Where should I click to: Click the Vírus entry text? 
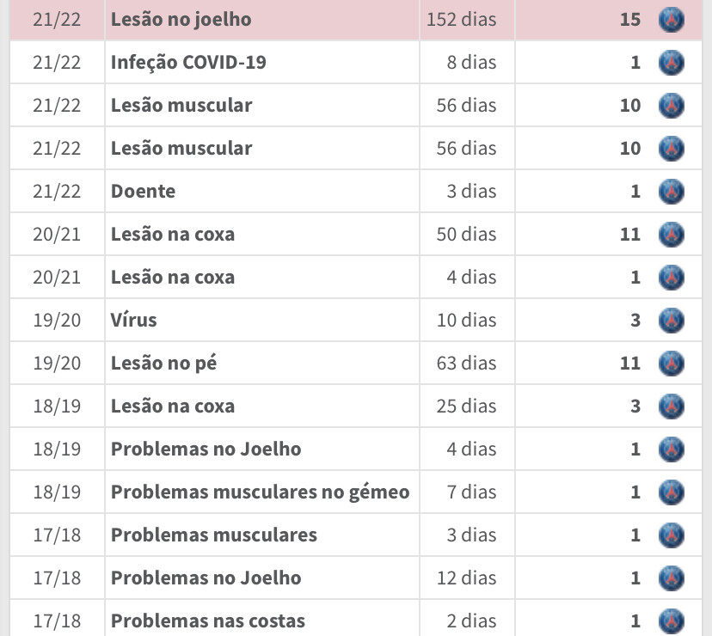pyautogui.click(x=133, y=320)
